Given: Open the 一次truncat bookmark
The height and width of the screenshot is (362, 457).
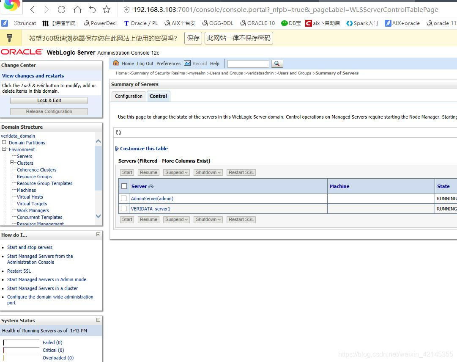Looking at the screenshot, I should click(x=19, y=23).
